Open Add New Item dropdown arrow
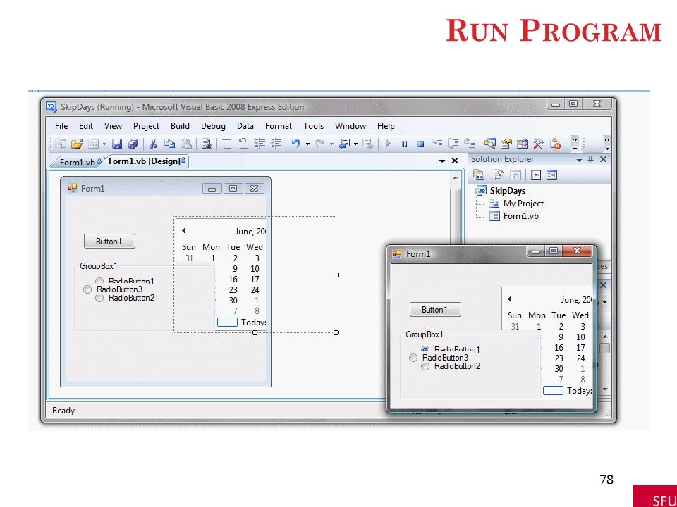The width and height of the screenshot is (677, 507). (104, 144)
